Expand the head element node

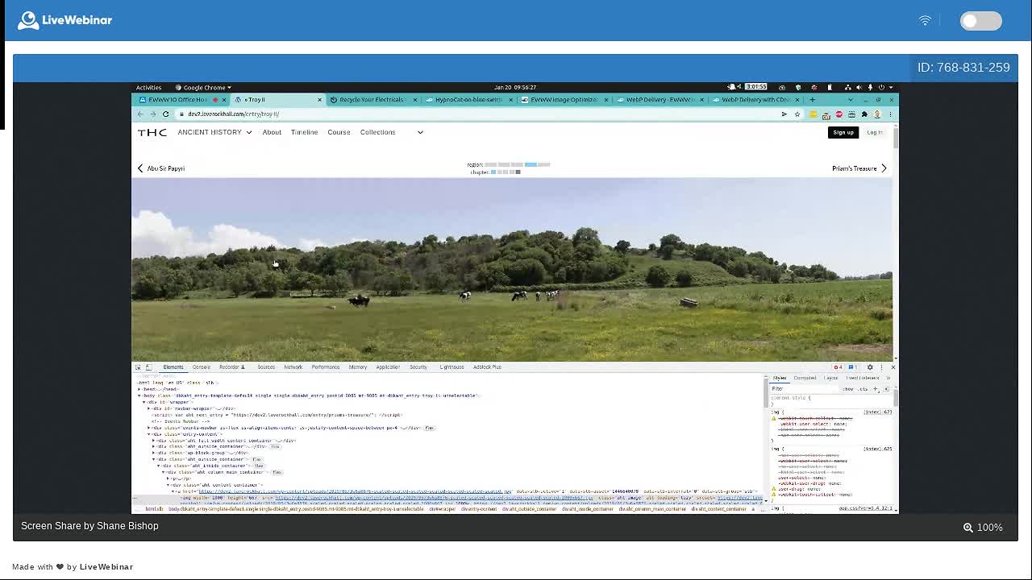point(139,389)
